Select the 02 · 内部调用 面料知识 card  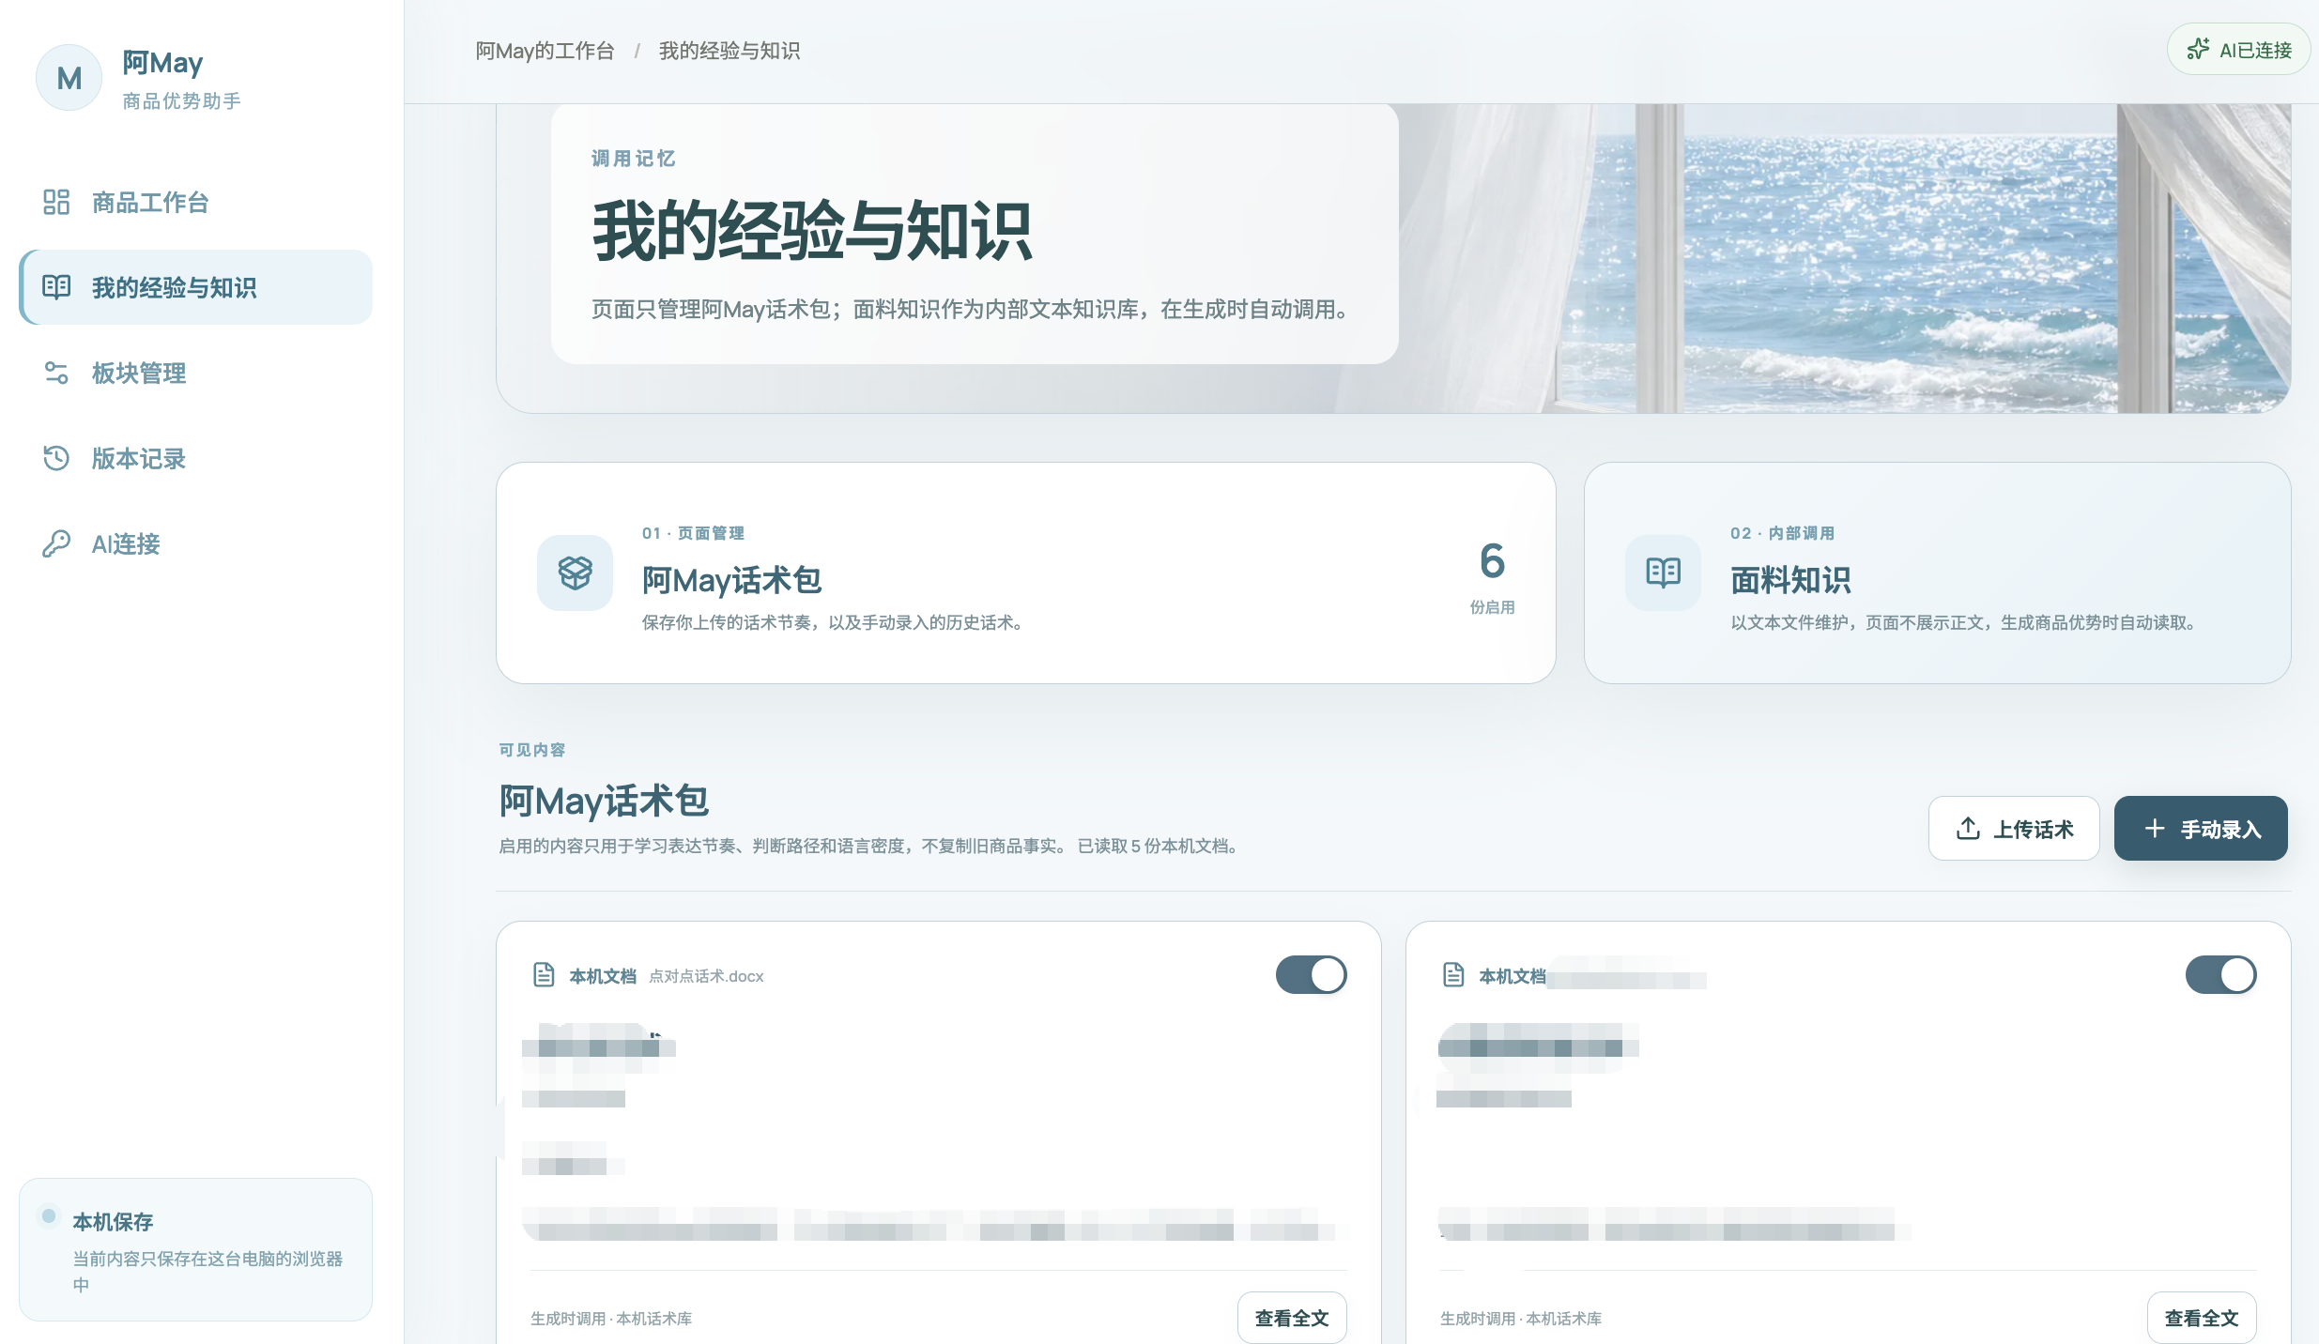click(1937, 573)
